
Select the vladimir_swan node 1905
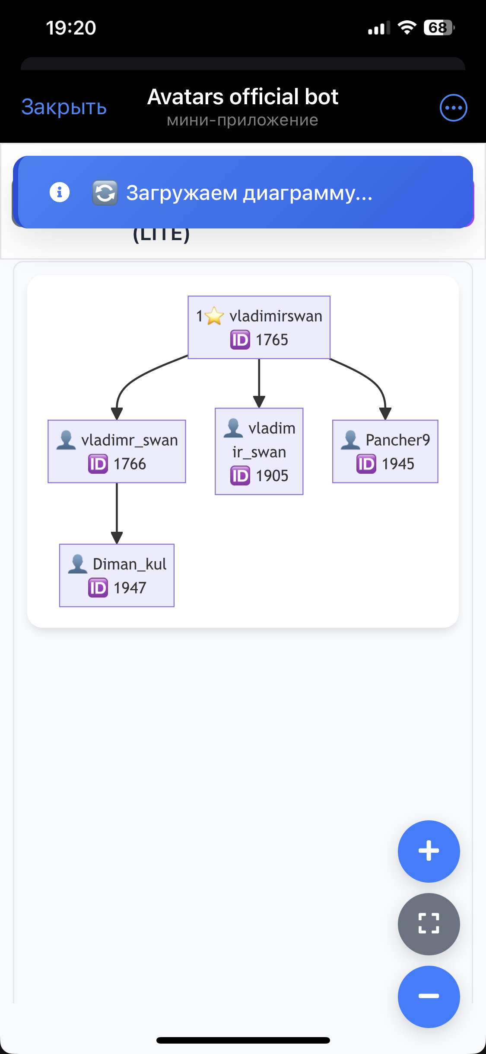click(259, 451)
